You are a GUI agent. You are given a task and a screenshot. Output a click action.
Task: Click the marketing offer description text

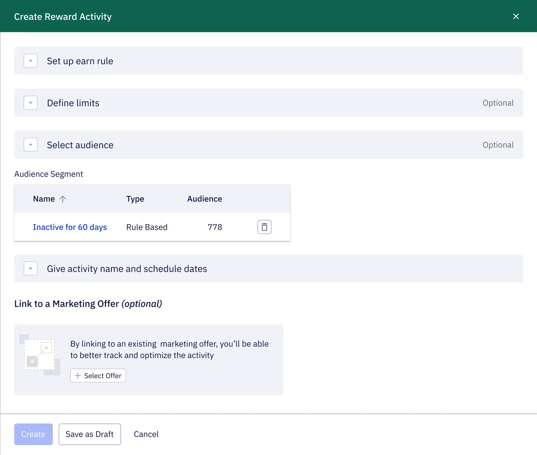[169, 349]
